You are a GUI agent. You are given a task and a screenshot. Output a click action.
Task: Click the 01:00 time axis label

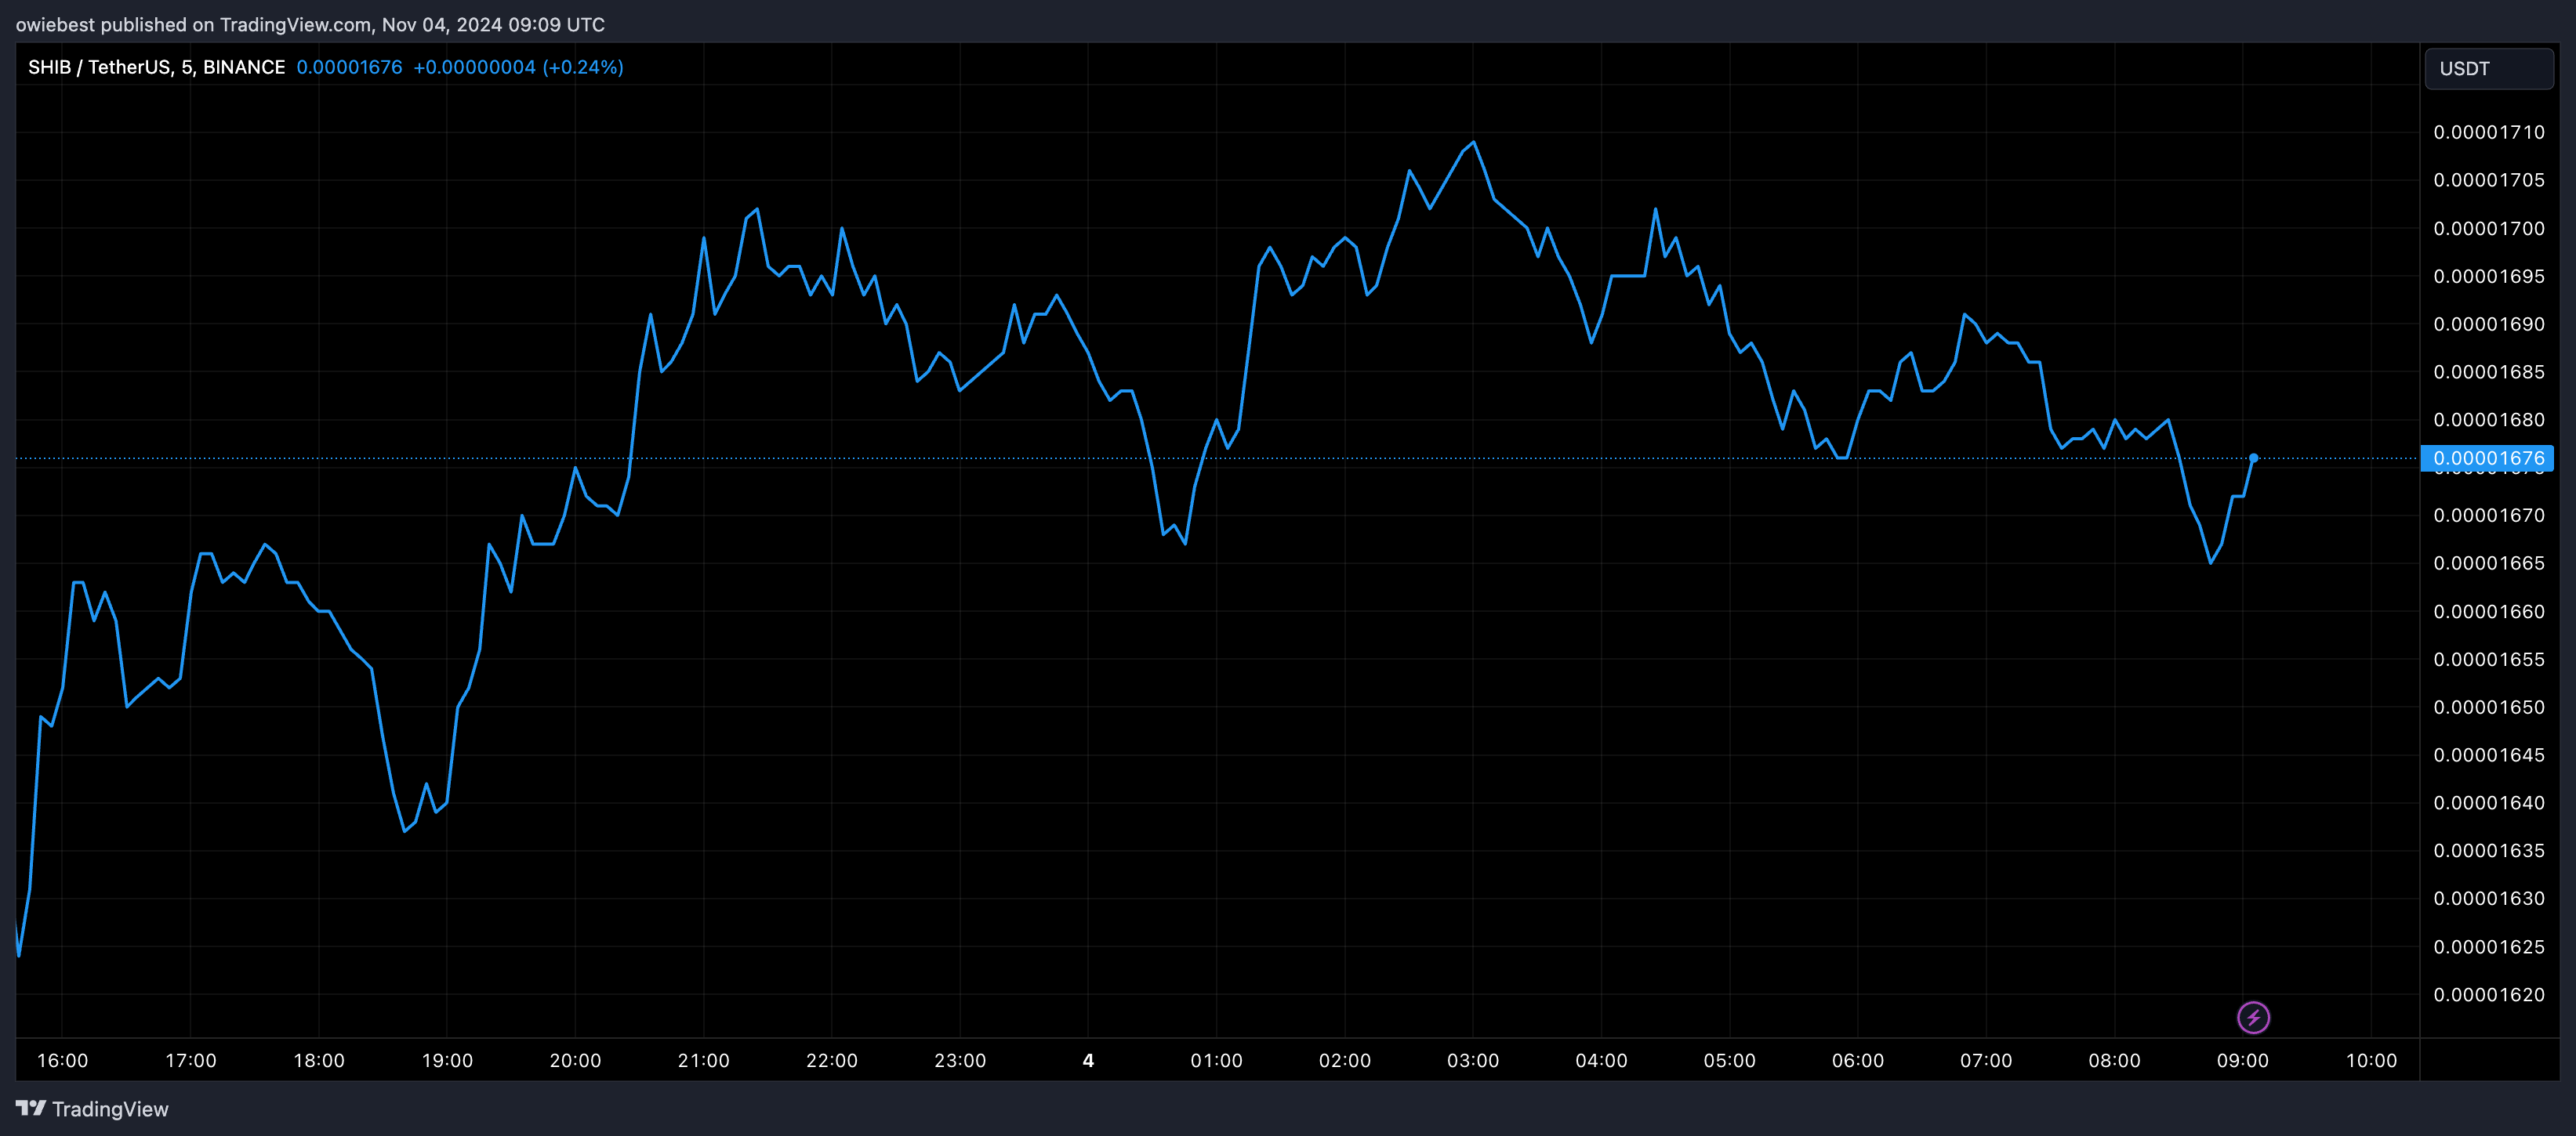[x=1217, y=1060]
